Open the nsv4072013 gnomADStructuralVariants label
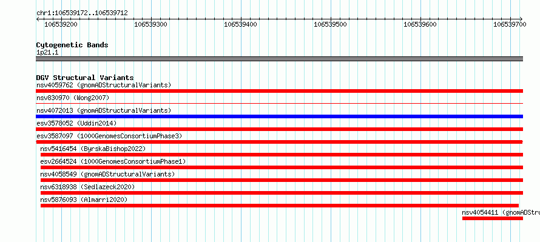Screen dimensions: 540x242 pyautogui.click(x=104, y=110)
